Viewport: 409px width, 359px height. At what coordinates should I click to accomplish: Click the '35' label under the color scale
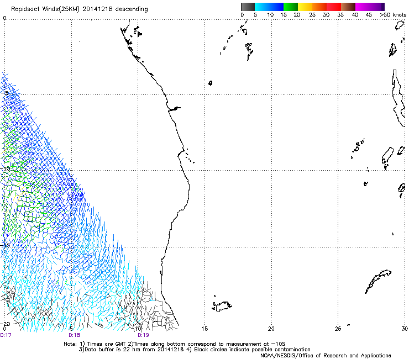tap(340, 15)
